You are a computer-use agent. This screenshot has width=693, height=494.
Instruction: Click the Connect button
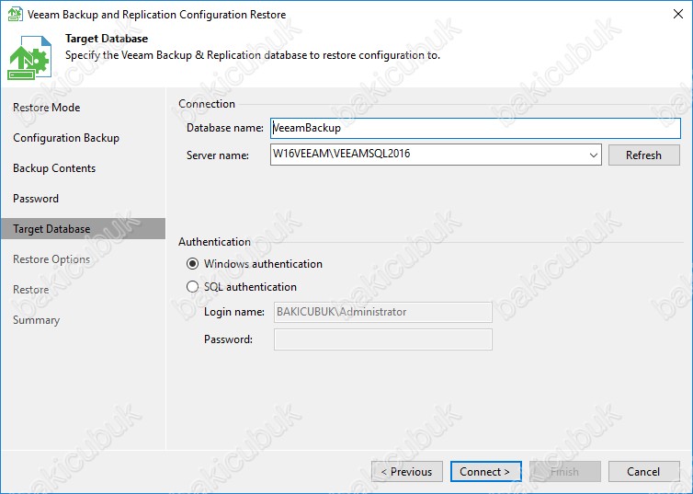[x=485, y=472]
